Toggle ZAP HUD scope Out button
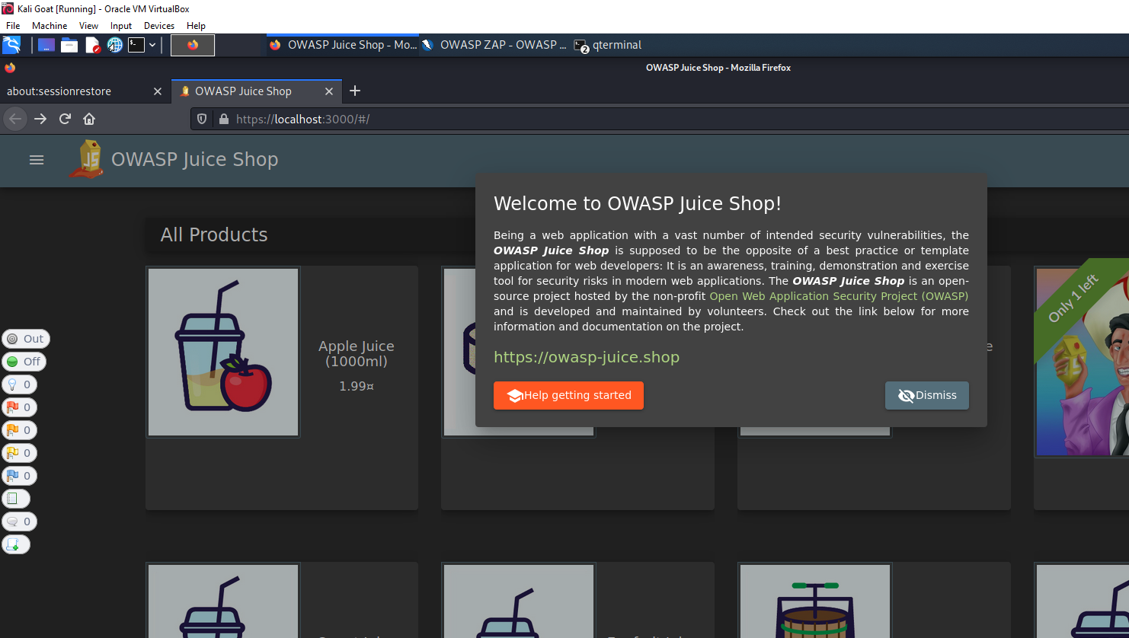This screenshot has height=638, width=1129. (x=26, y=339)
